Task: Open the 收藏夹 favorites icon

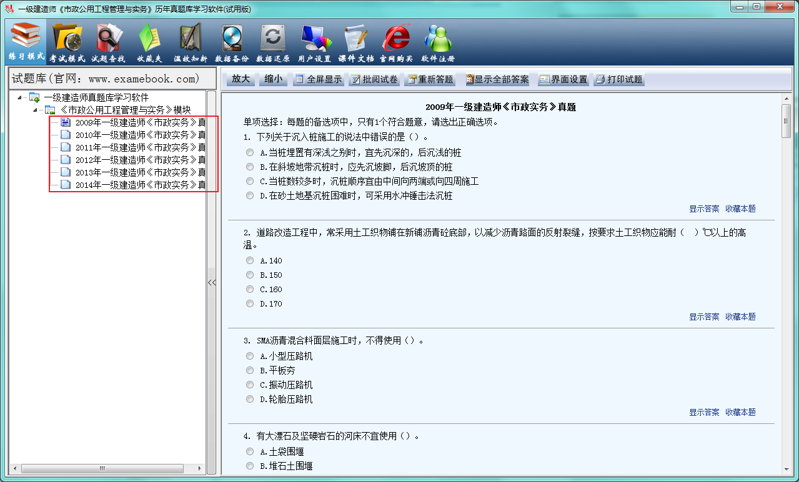Action: tap(150, 42)
